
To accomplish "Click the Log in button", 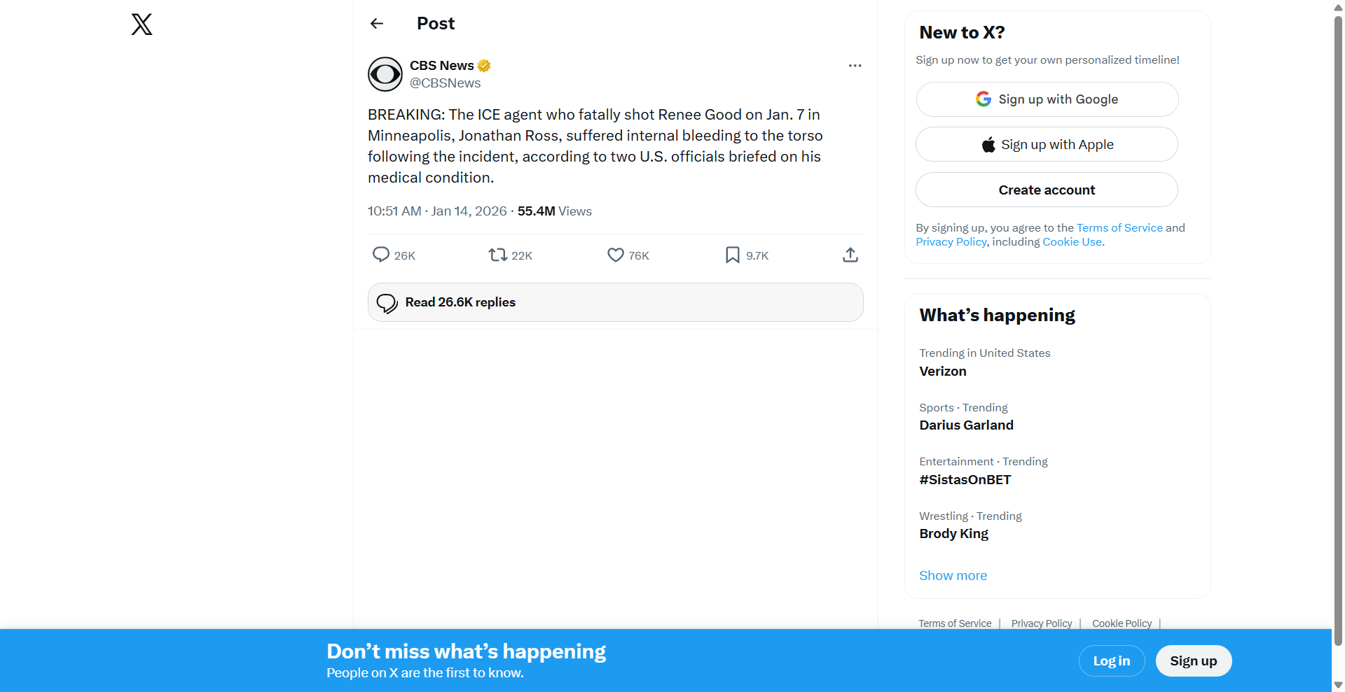I will [x=1112, y=661].
